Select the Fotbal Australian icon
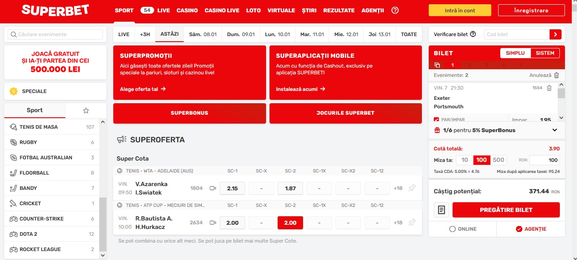Viewport: 579px width, 260px height. [13, 158]
